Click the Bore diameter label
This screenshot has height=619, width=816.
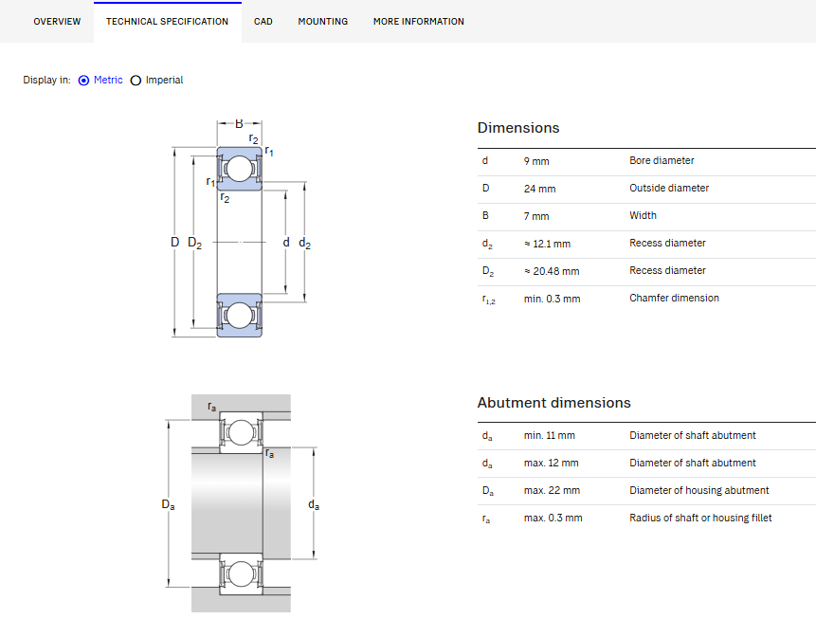point(662,160)
